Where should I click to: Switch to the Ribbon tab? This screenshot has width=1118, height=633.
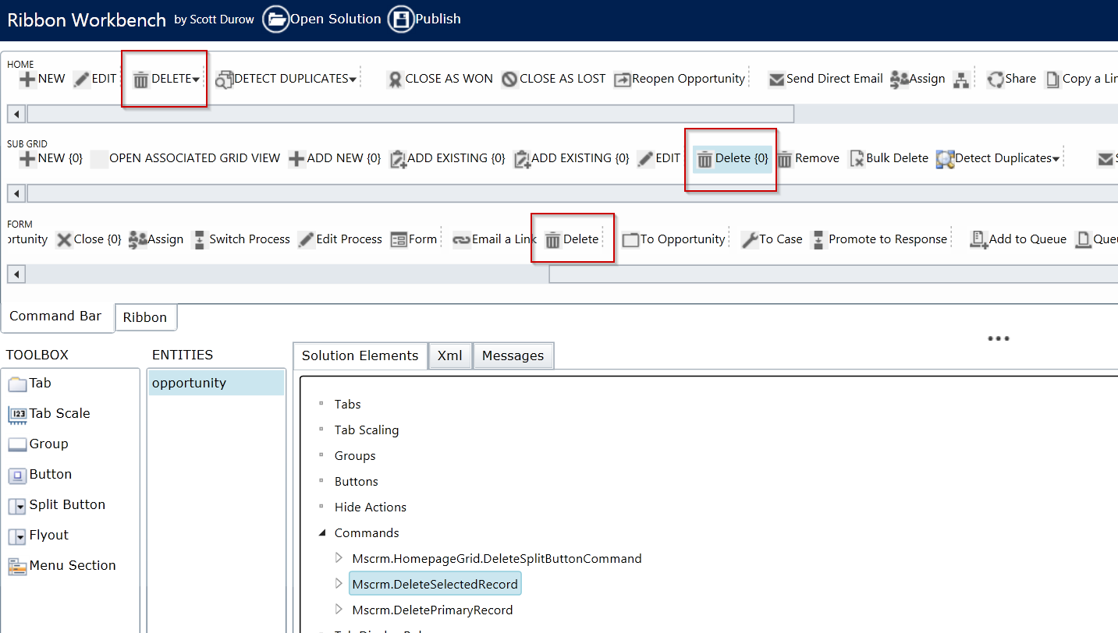point(145,317)
